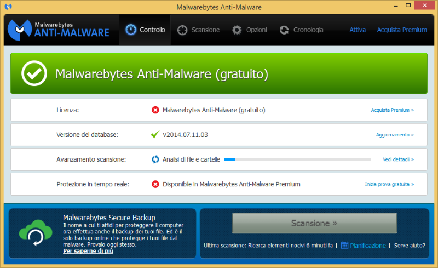438x268 pixels.
Task: Click the calendar icon beside Pianificazione
Action: point(344,246)
